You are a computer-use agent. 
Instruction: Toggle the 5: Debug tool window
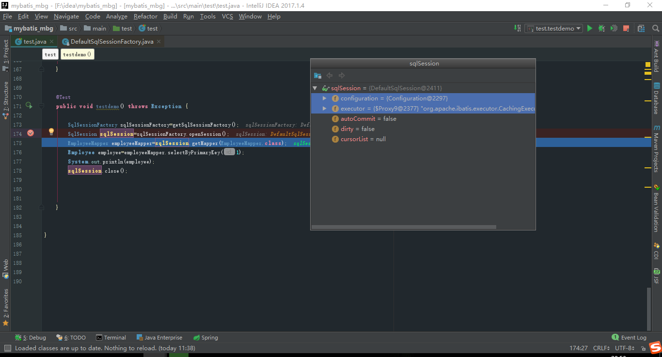[30, 337]
